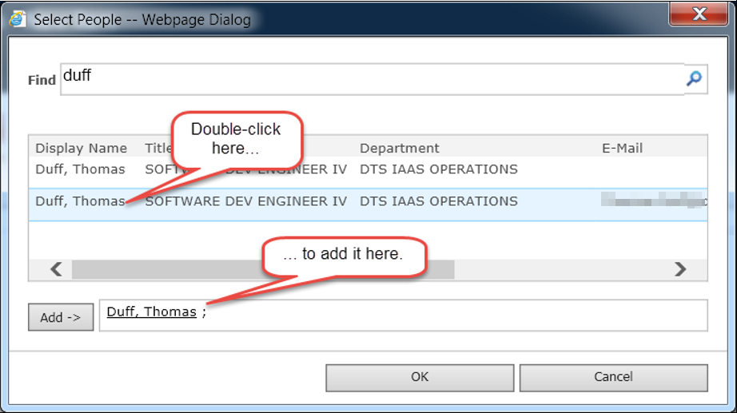Click the right arrow of horizontal scrollbar
Image resolution: width=737 pixels, height=413 pixels.
[680, 269]
